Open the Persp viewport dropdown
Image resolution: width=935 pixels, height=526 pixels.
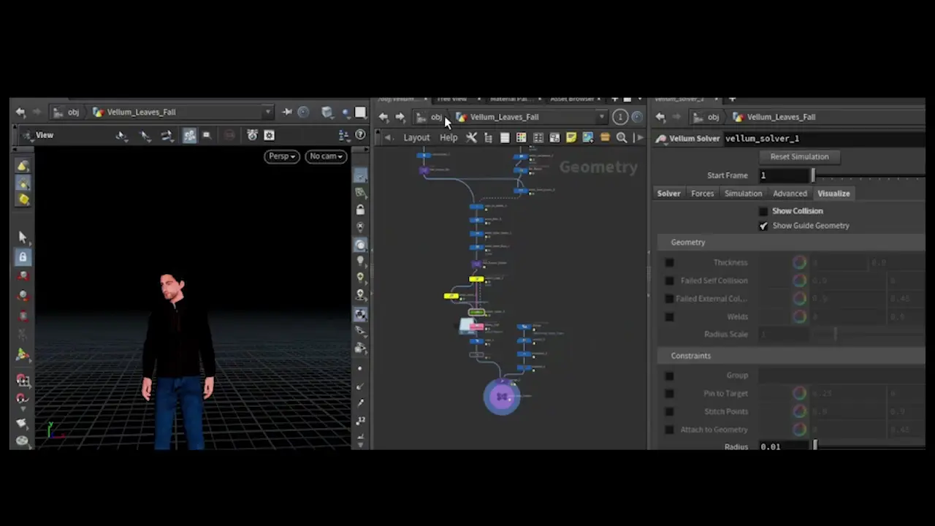tap(282, 156)
